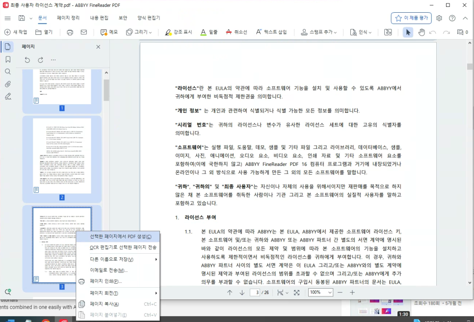The image size is (474, 322).
Task: Select the 강조 표시 highlight tool
Action: [178, 32]
